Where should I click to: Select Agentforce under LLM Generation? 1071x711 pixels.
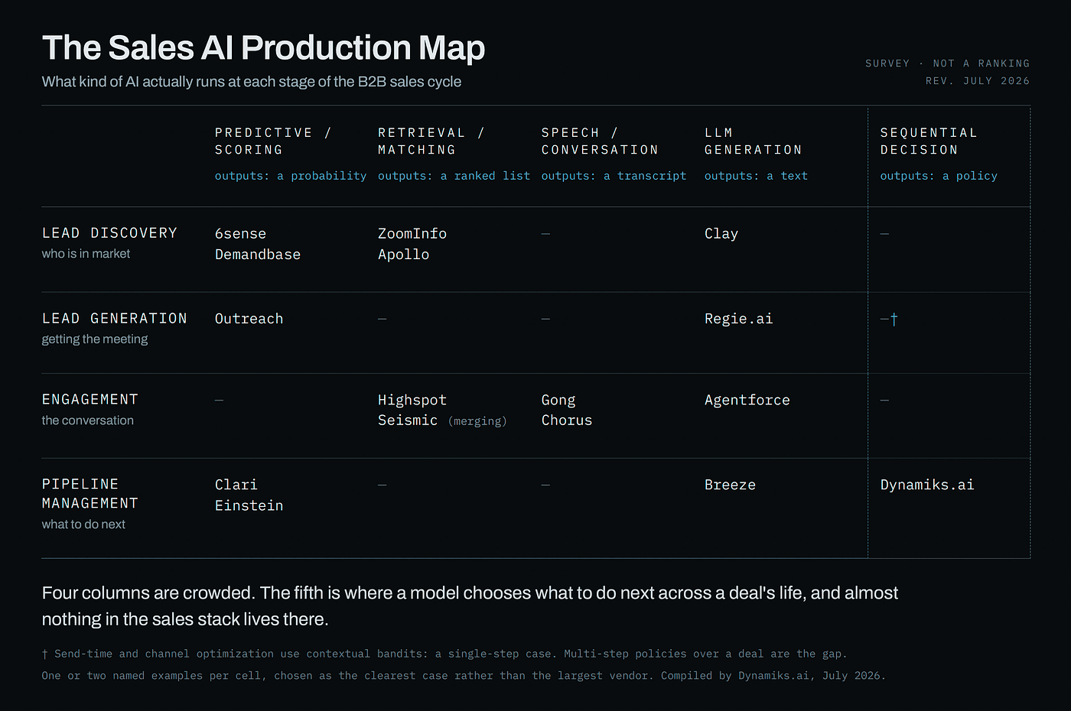coord(747,400)
